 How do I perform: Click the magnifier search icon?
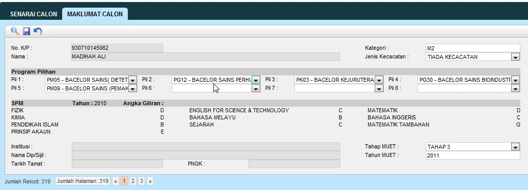click(x=15, y=31)
